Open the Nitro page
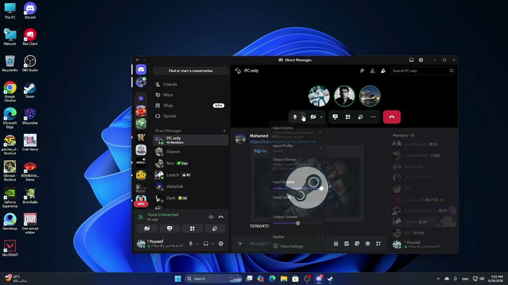The height and width of the screenshot is (285, 508). point(191,95)
